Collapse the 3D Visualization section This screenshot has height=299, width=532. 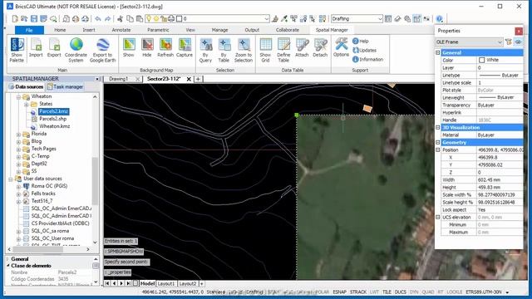pos(438,127)
